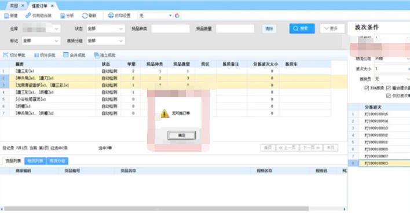Click the 拣货车 column header
This screenshot has height=217, width=410.
click(291, 64)
